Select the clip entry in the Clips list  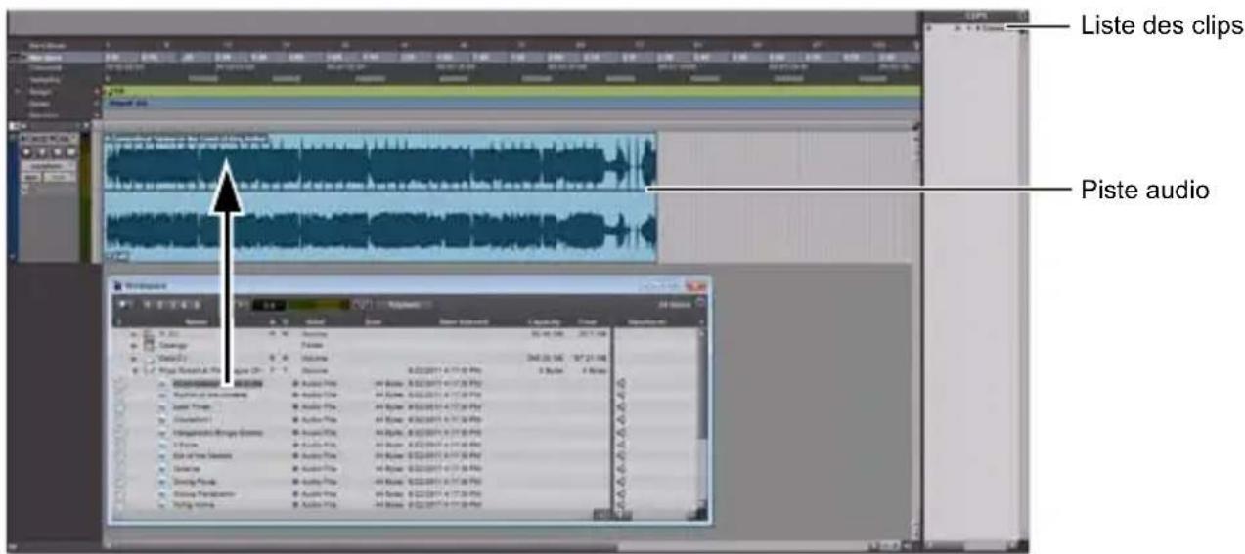tap(981, 29)
